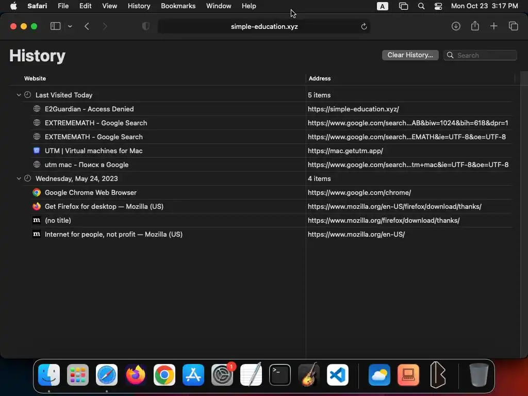Click the https://mac.getutm.app/ address

pyautogui.click(x=345, y=151)
